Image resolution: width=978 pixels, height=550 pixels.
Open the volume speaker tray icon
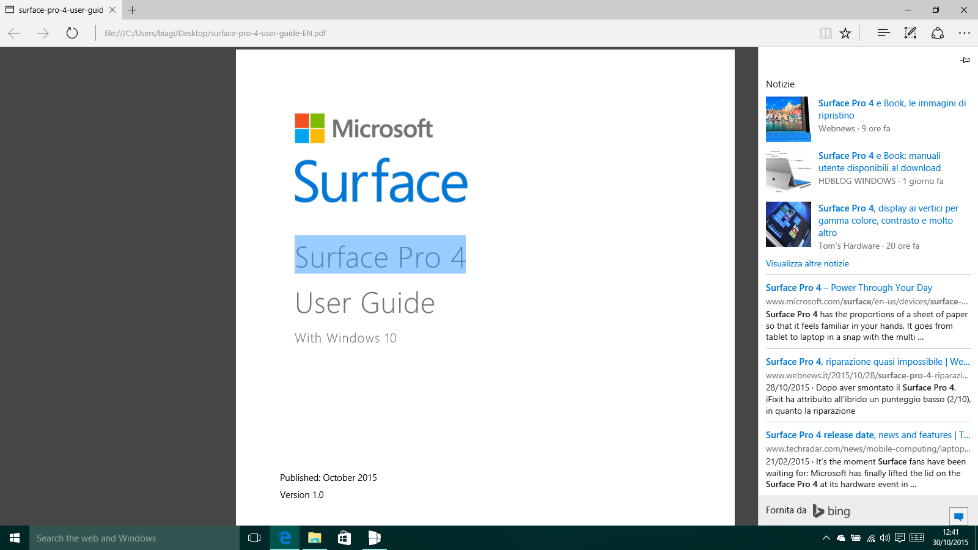[885, 538]
